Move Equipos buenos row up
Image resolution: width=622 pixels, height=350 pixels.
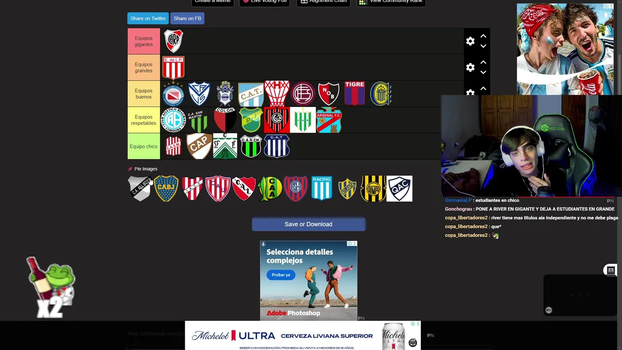pyautogui.click(x=483, y=88)
